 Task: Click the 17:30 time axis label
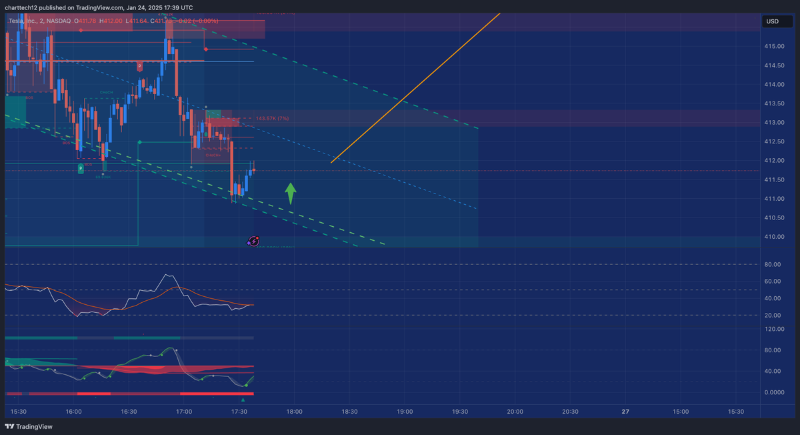pyautogui.click(x=239, y=412)
